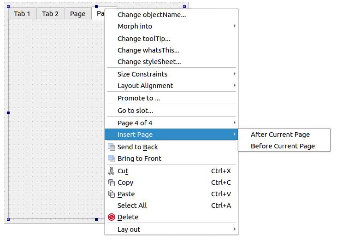The image size is (343, 247).
Task: Click the top-right corner selection handle
Action: click(x=184, y=6)
